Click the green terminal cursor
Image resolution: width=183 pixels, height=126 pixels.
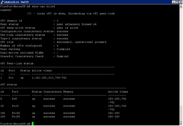coord(33,123)
